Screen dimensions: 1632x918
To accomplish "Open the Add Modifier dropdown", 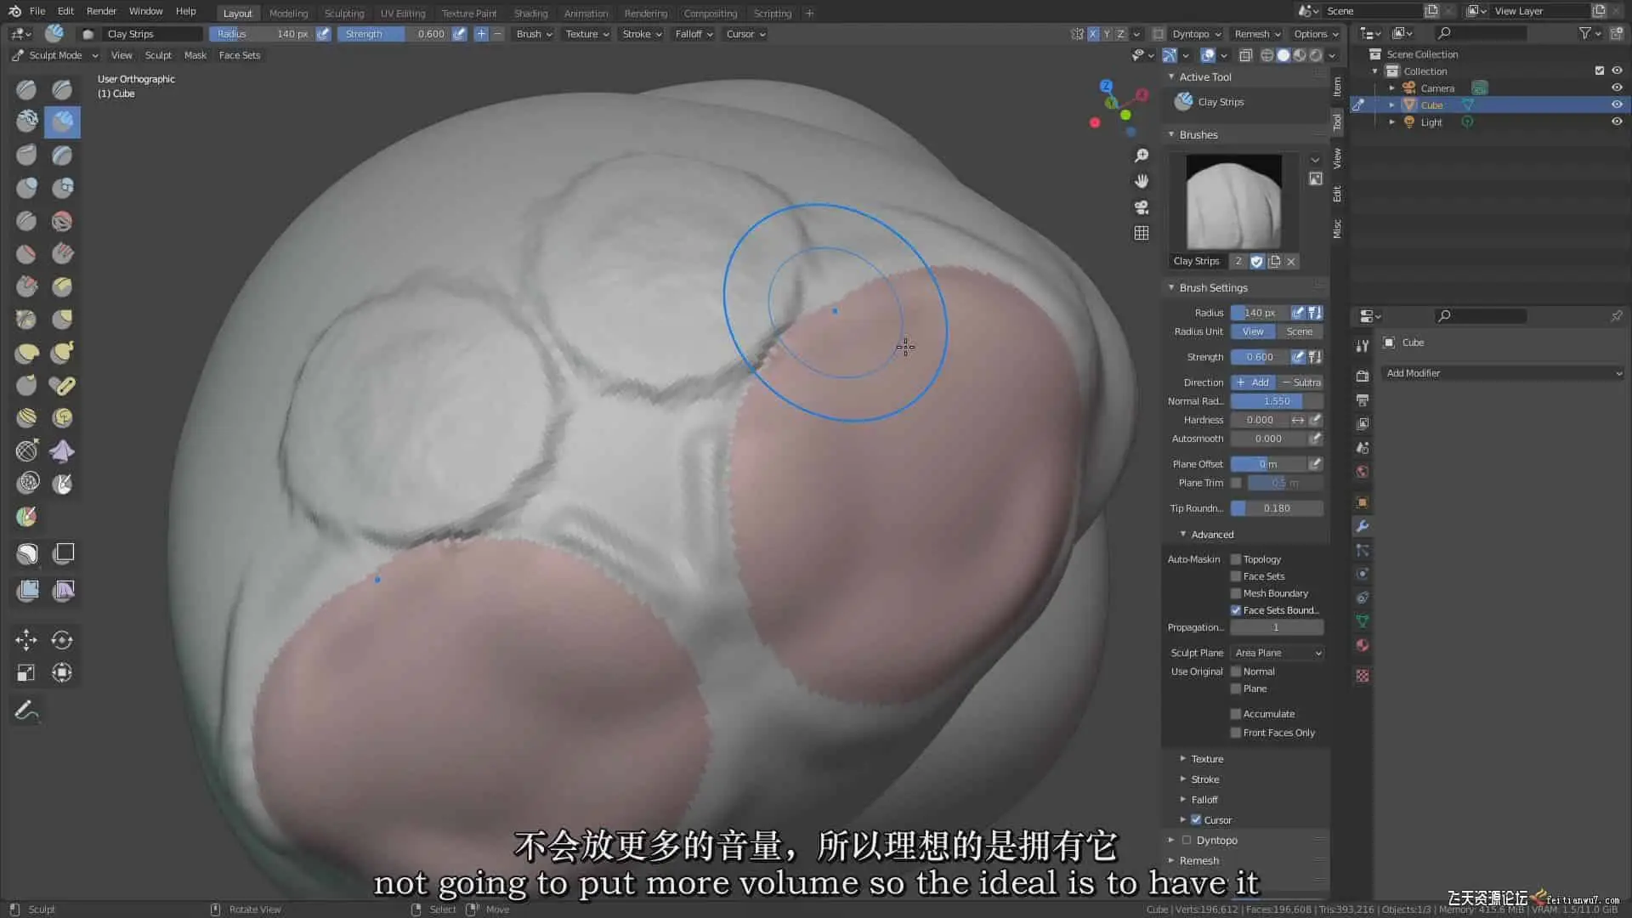I will click(1503, 373).
